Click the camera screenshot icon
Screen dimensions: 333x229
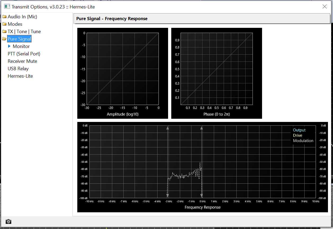click(8, 221)
